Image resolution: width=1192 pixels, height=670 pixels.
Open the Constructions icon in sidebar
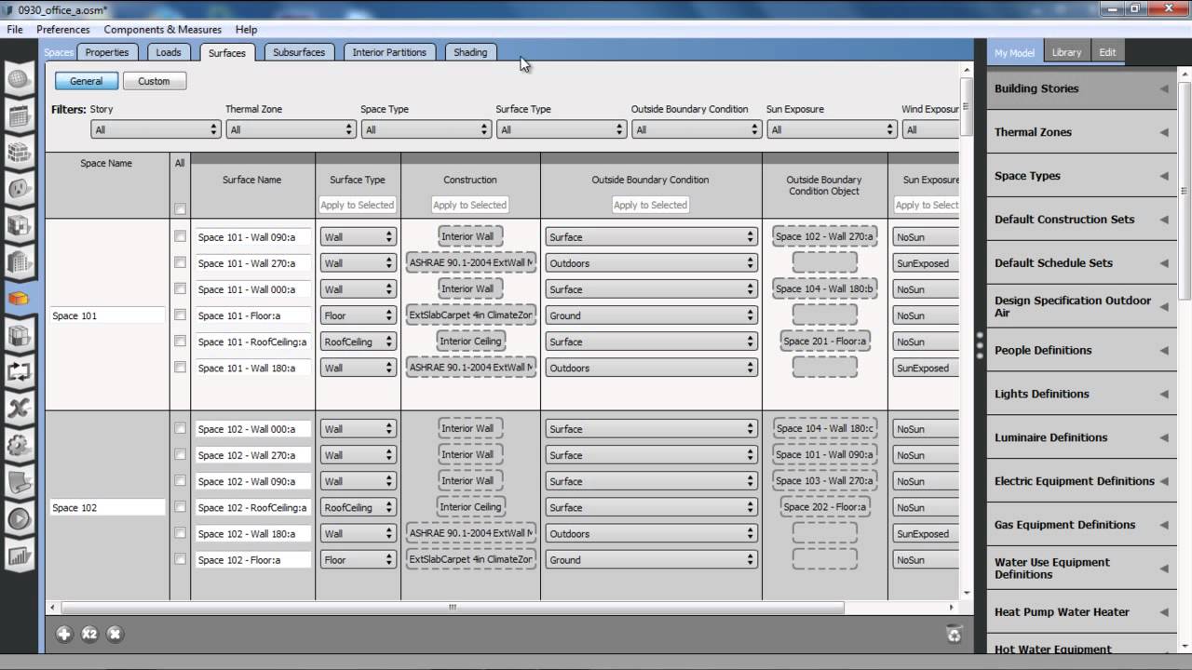coord(20,153)
